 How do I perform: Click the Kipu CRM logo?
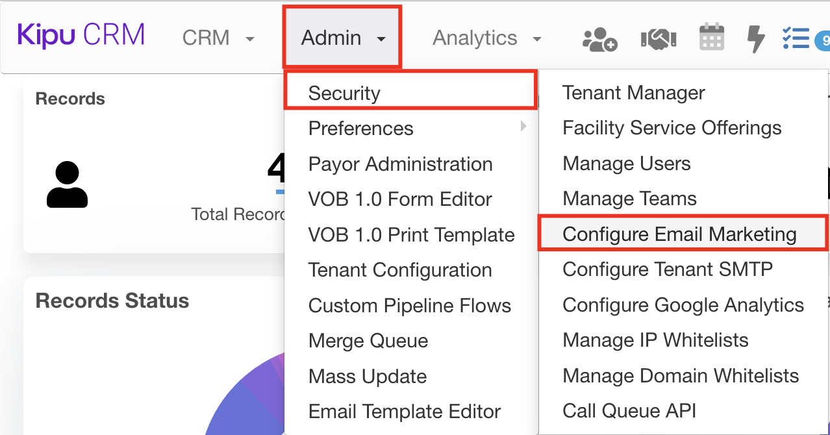pyautogui.click(x=81, y=36)
